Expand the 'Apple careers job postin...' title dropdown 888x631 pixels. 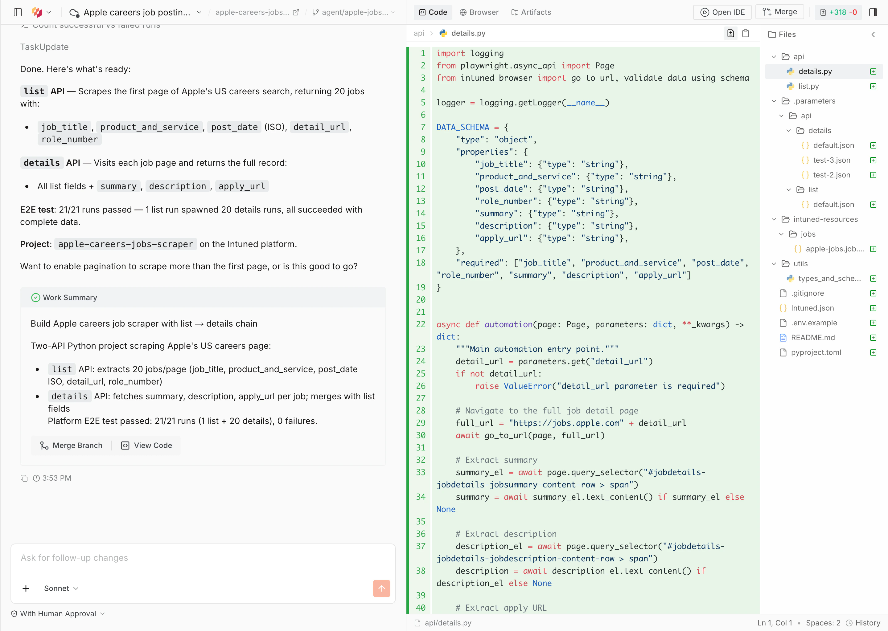[x=199, y=12]
